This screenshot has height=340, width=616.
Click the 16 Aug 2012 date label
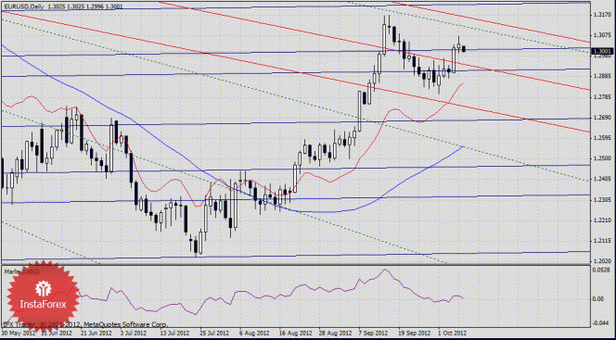coord(295,333)
